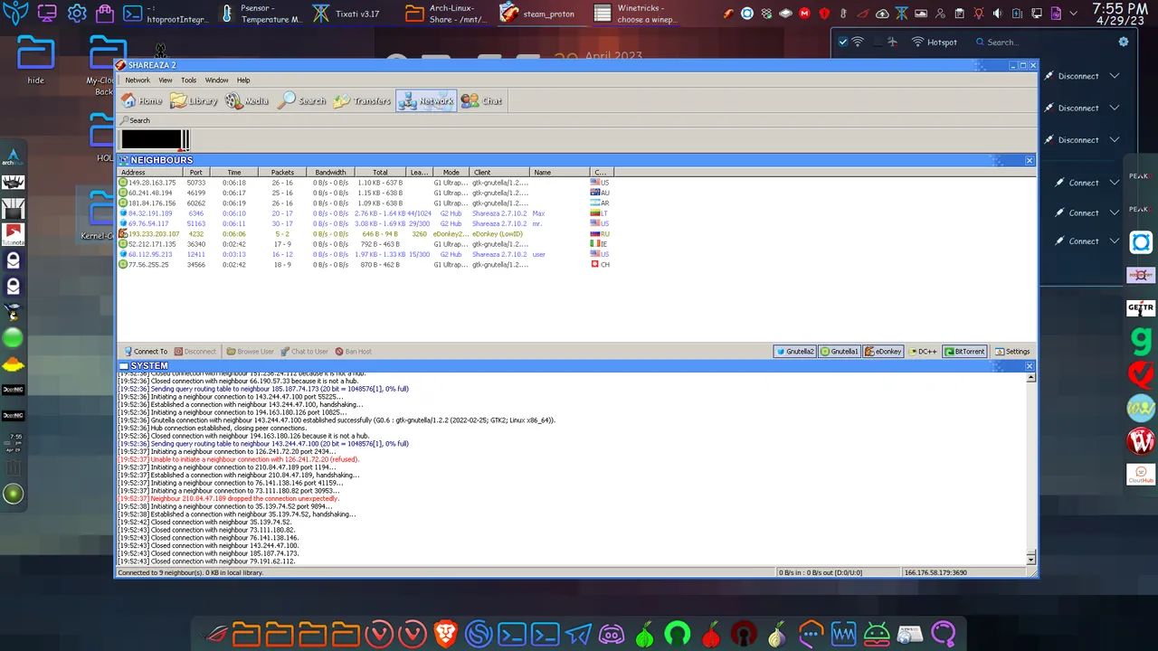Click the small Search button below toolbar
This screenshot has height=651, width=1158.
135,120
